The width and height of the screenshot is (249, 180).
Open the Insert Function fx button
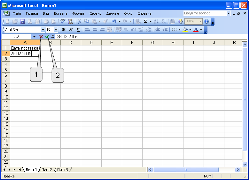click(x=53, y=37)
